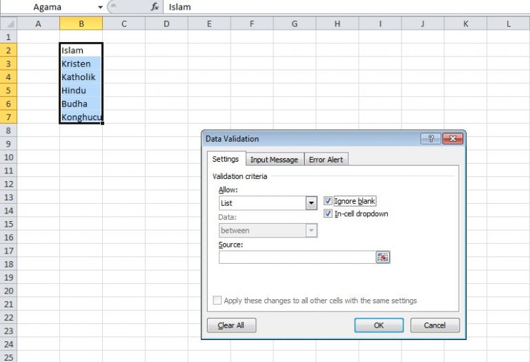Click the Data Validation help question mark
Image resolution: width=530 pixels, height=362 pixels.
431,138
